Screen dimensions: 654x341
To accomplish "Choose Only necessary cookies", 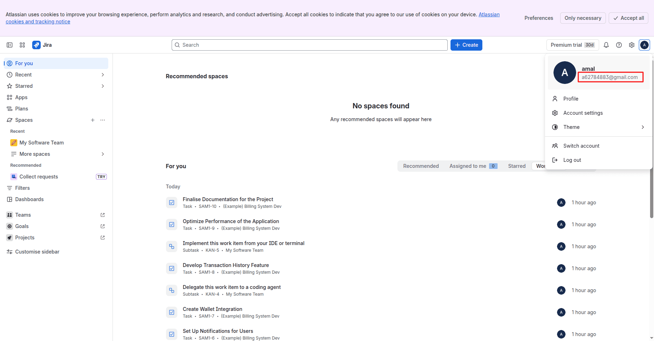I will pos(583,18).
